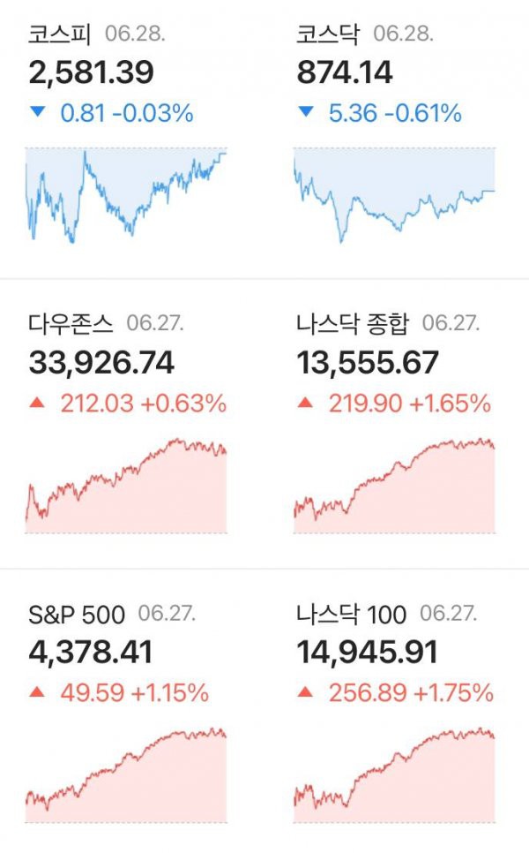Click the red up arrow under S&P 500
The width and height of the screenshot is (529, 853).
tap(37, 692)
